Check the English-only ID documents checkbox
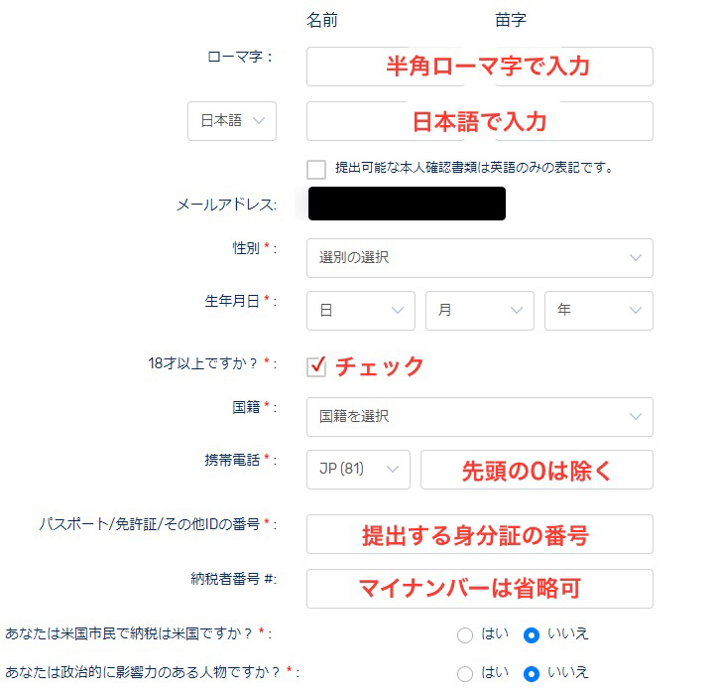Image resolution: width=715 pixels, height=696 pixels. tap(316, 169)
